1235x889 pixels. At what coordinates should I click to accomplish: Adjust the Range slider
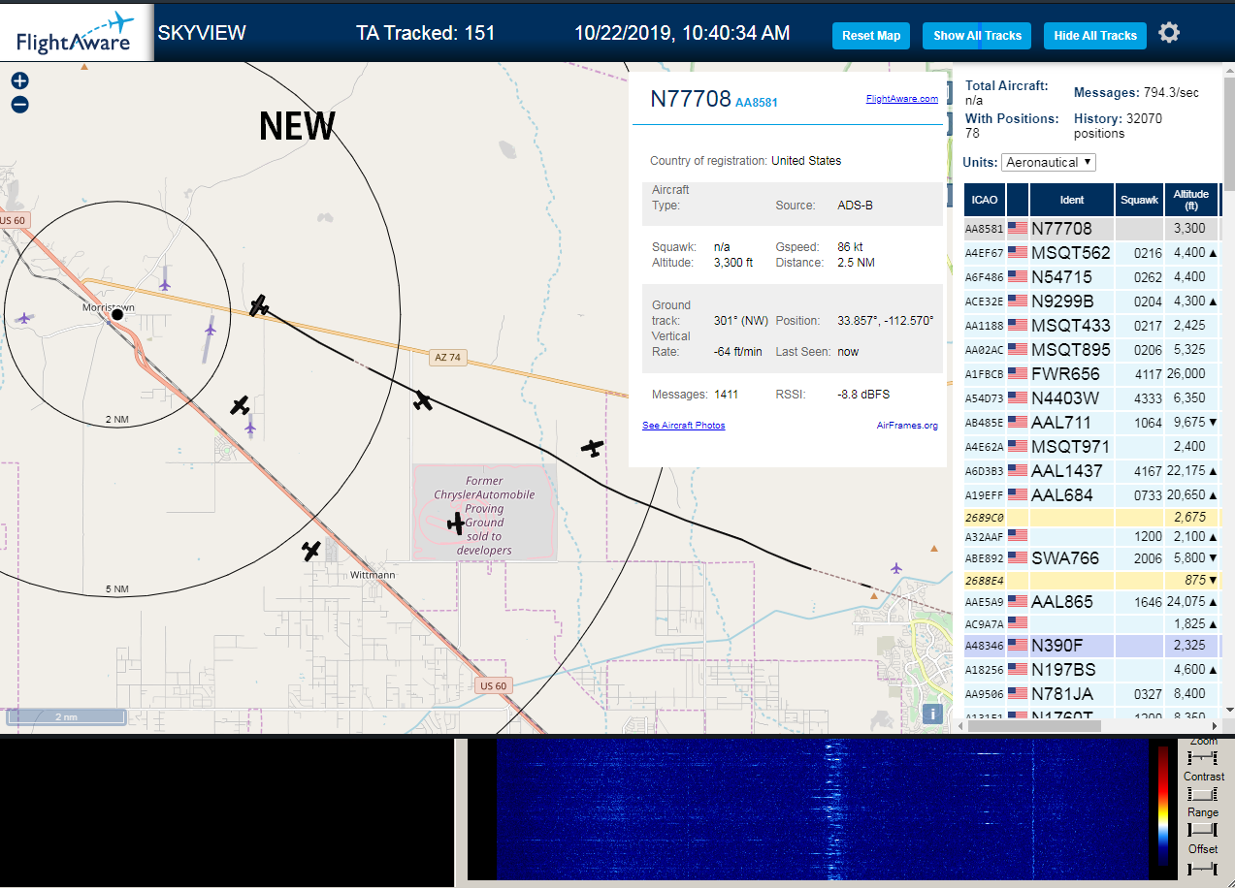1203,830
